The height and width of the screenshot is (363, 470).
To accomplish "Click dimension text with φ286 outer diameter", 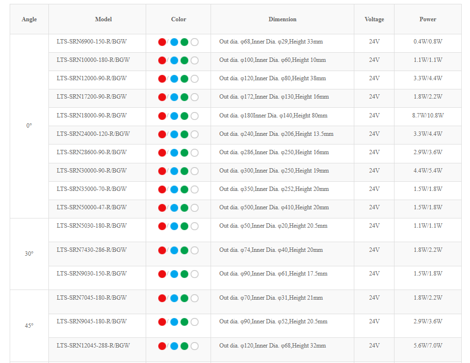I will click(x=274, y=152).
